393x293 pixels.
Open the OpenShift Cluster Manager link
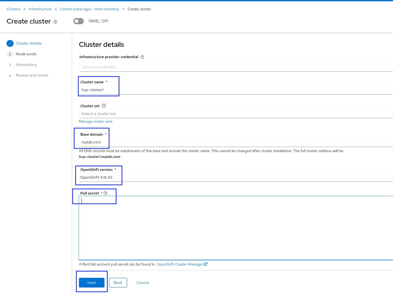pos(180,264)
